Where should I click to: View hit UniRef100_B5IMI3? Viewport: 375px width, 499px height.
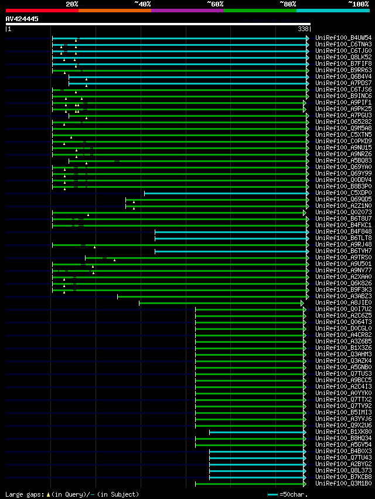coord(343,413)
